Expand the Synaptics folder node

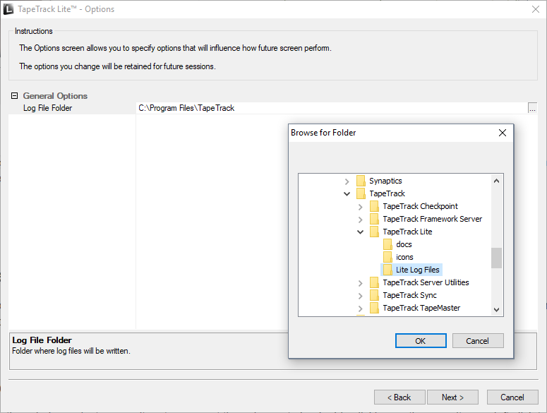pos(347,181)
